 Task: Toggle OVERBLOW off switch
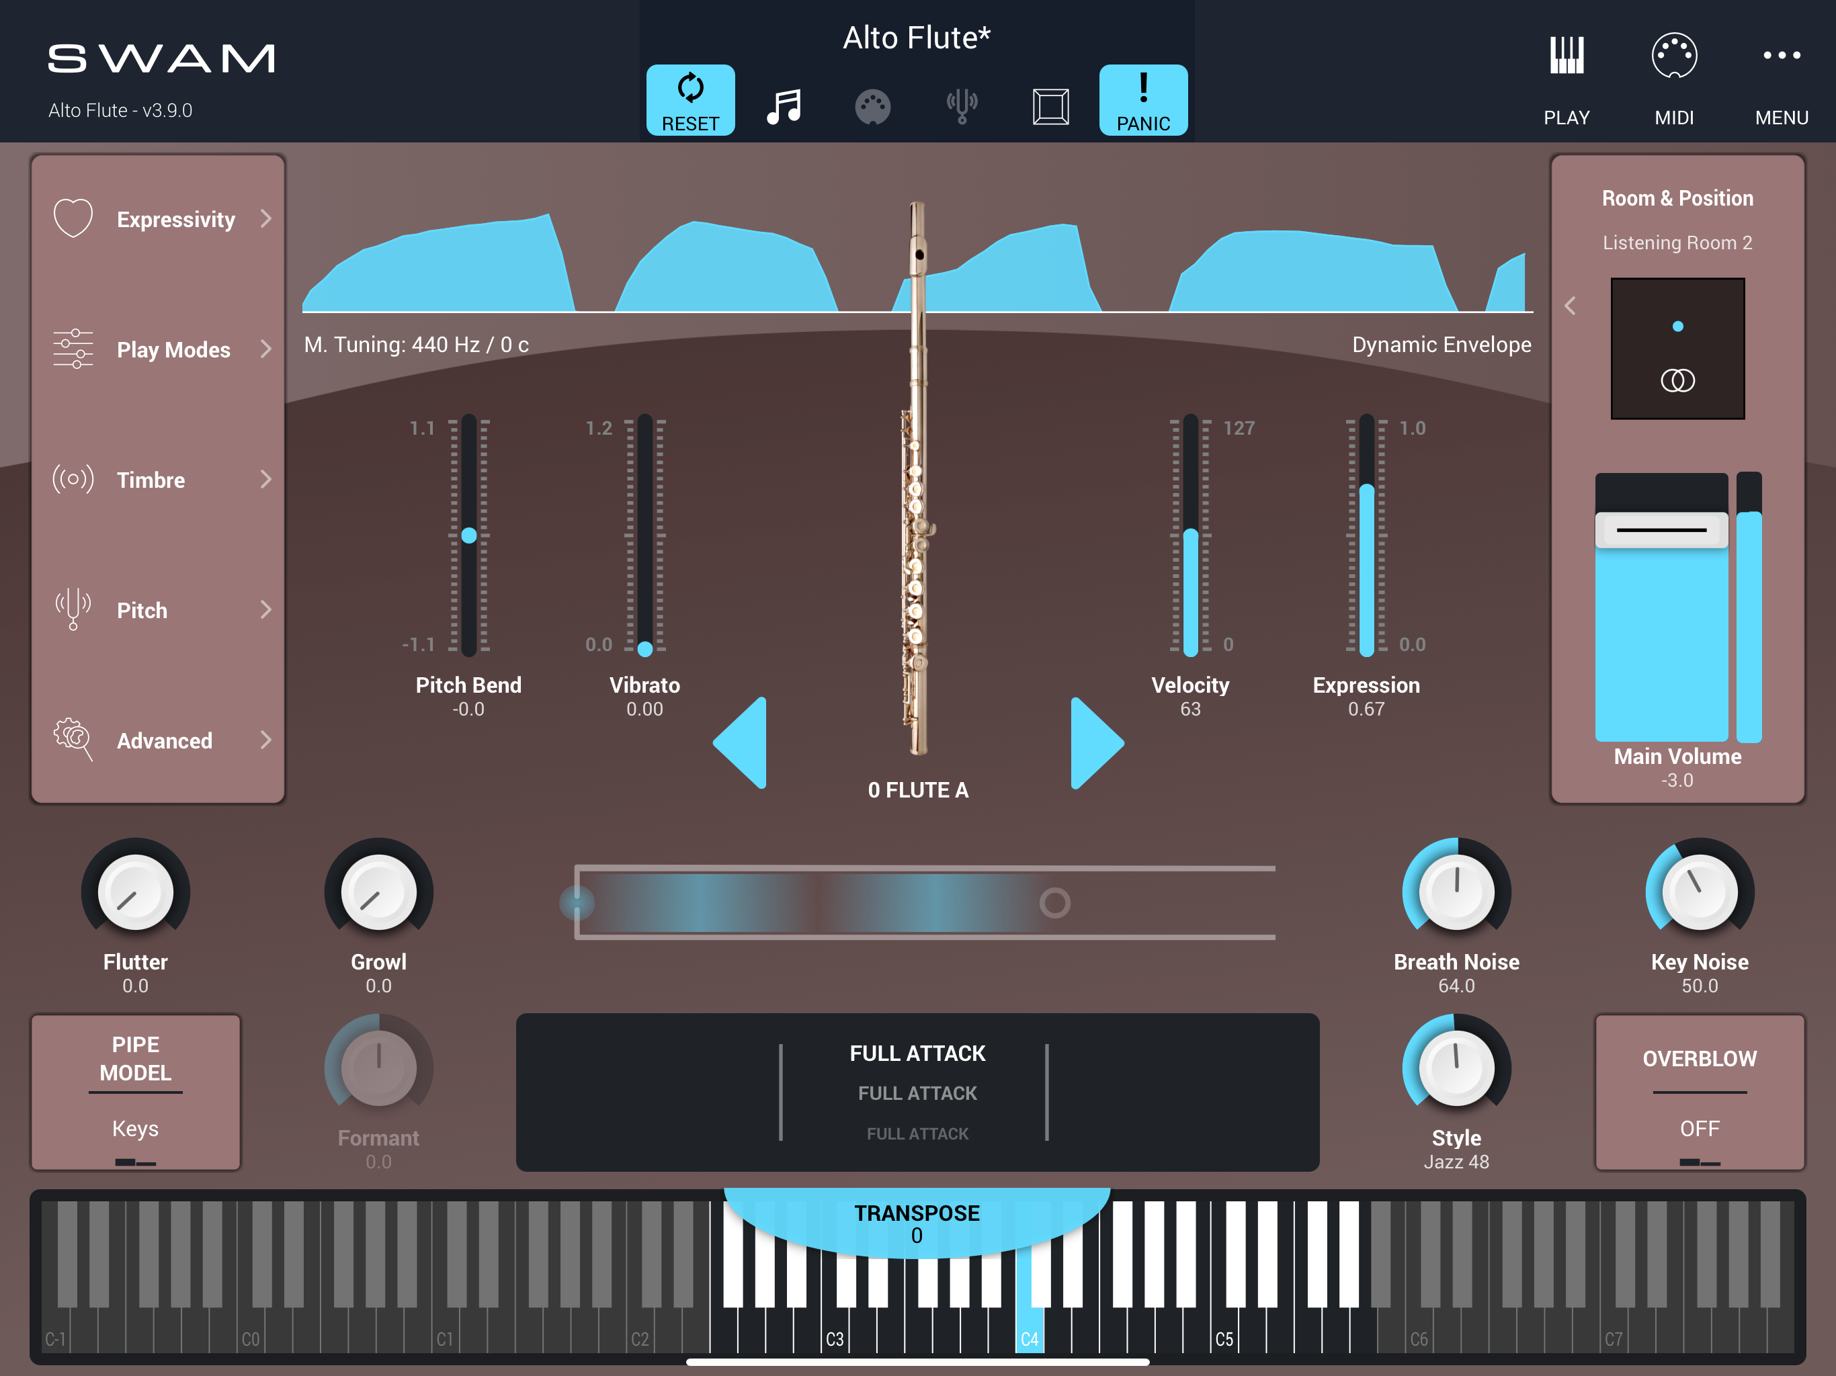(x=1699, y=1092)
